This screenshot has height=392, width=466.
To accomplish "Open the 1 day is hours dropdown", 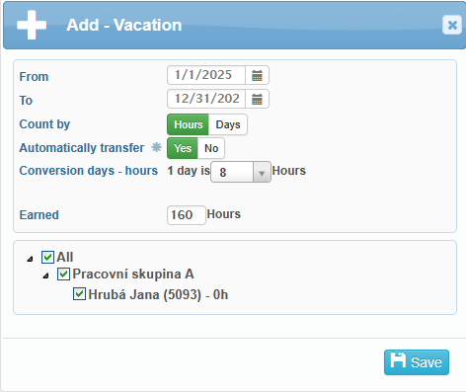I will (241, 172).
